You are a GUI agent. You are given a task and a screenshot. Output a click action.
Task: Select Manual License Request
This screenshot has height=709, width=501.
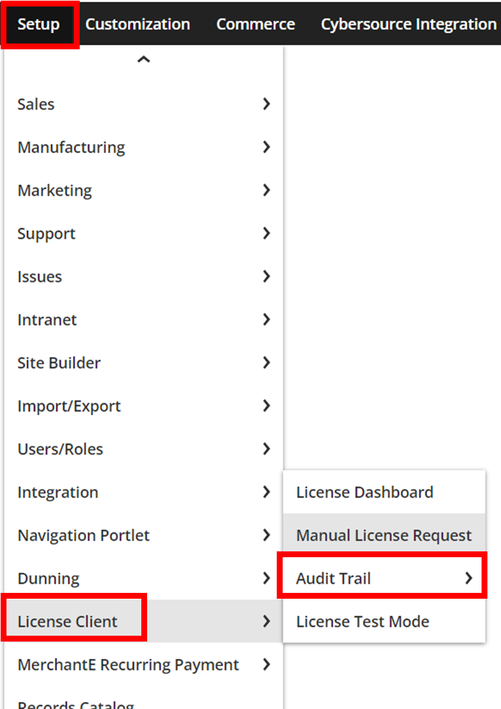point(384,535)
